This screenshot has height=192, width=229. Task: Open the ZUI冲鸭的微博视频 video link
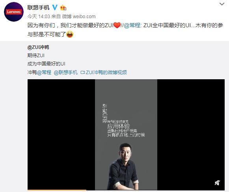[x=106, y=72]
